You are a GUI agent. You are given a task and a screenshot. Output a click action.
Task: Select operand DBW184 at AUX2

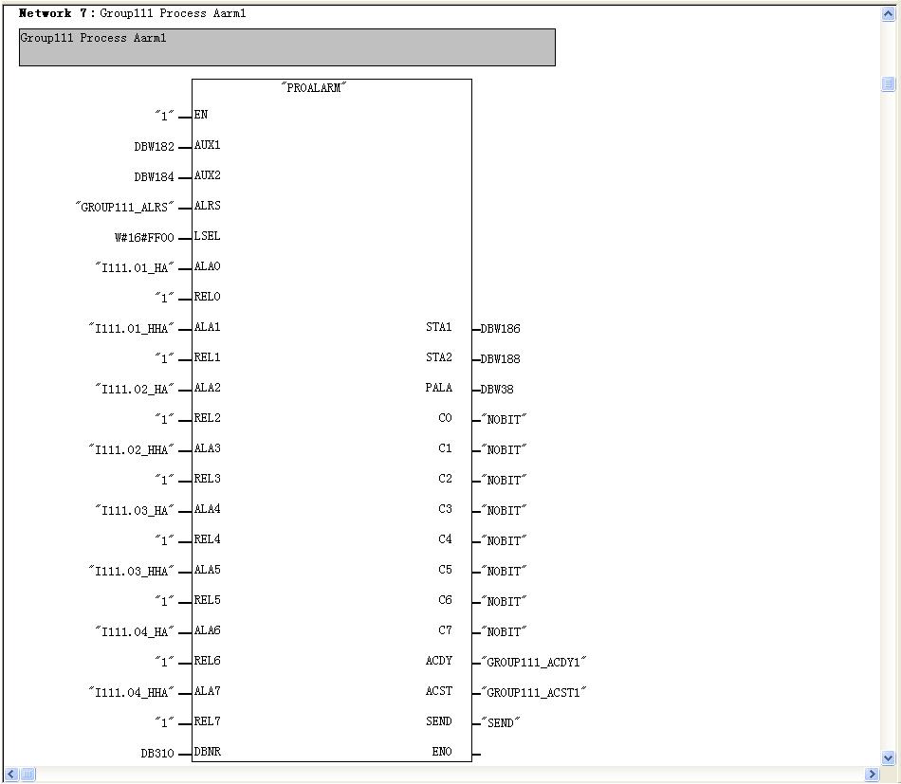(154, 177)
